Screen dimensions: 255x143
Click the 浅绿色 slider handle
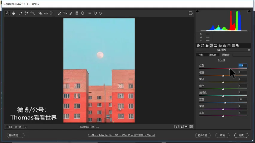[x=223, y=96]
